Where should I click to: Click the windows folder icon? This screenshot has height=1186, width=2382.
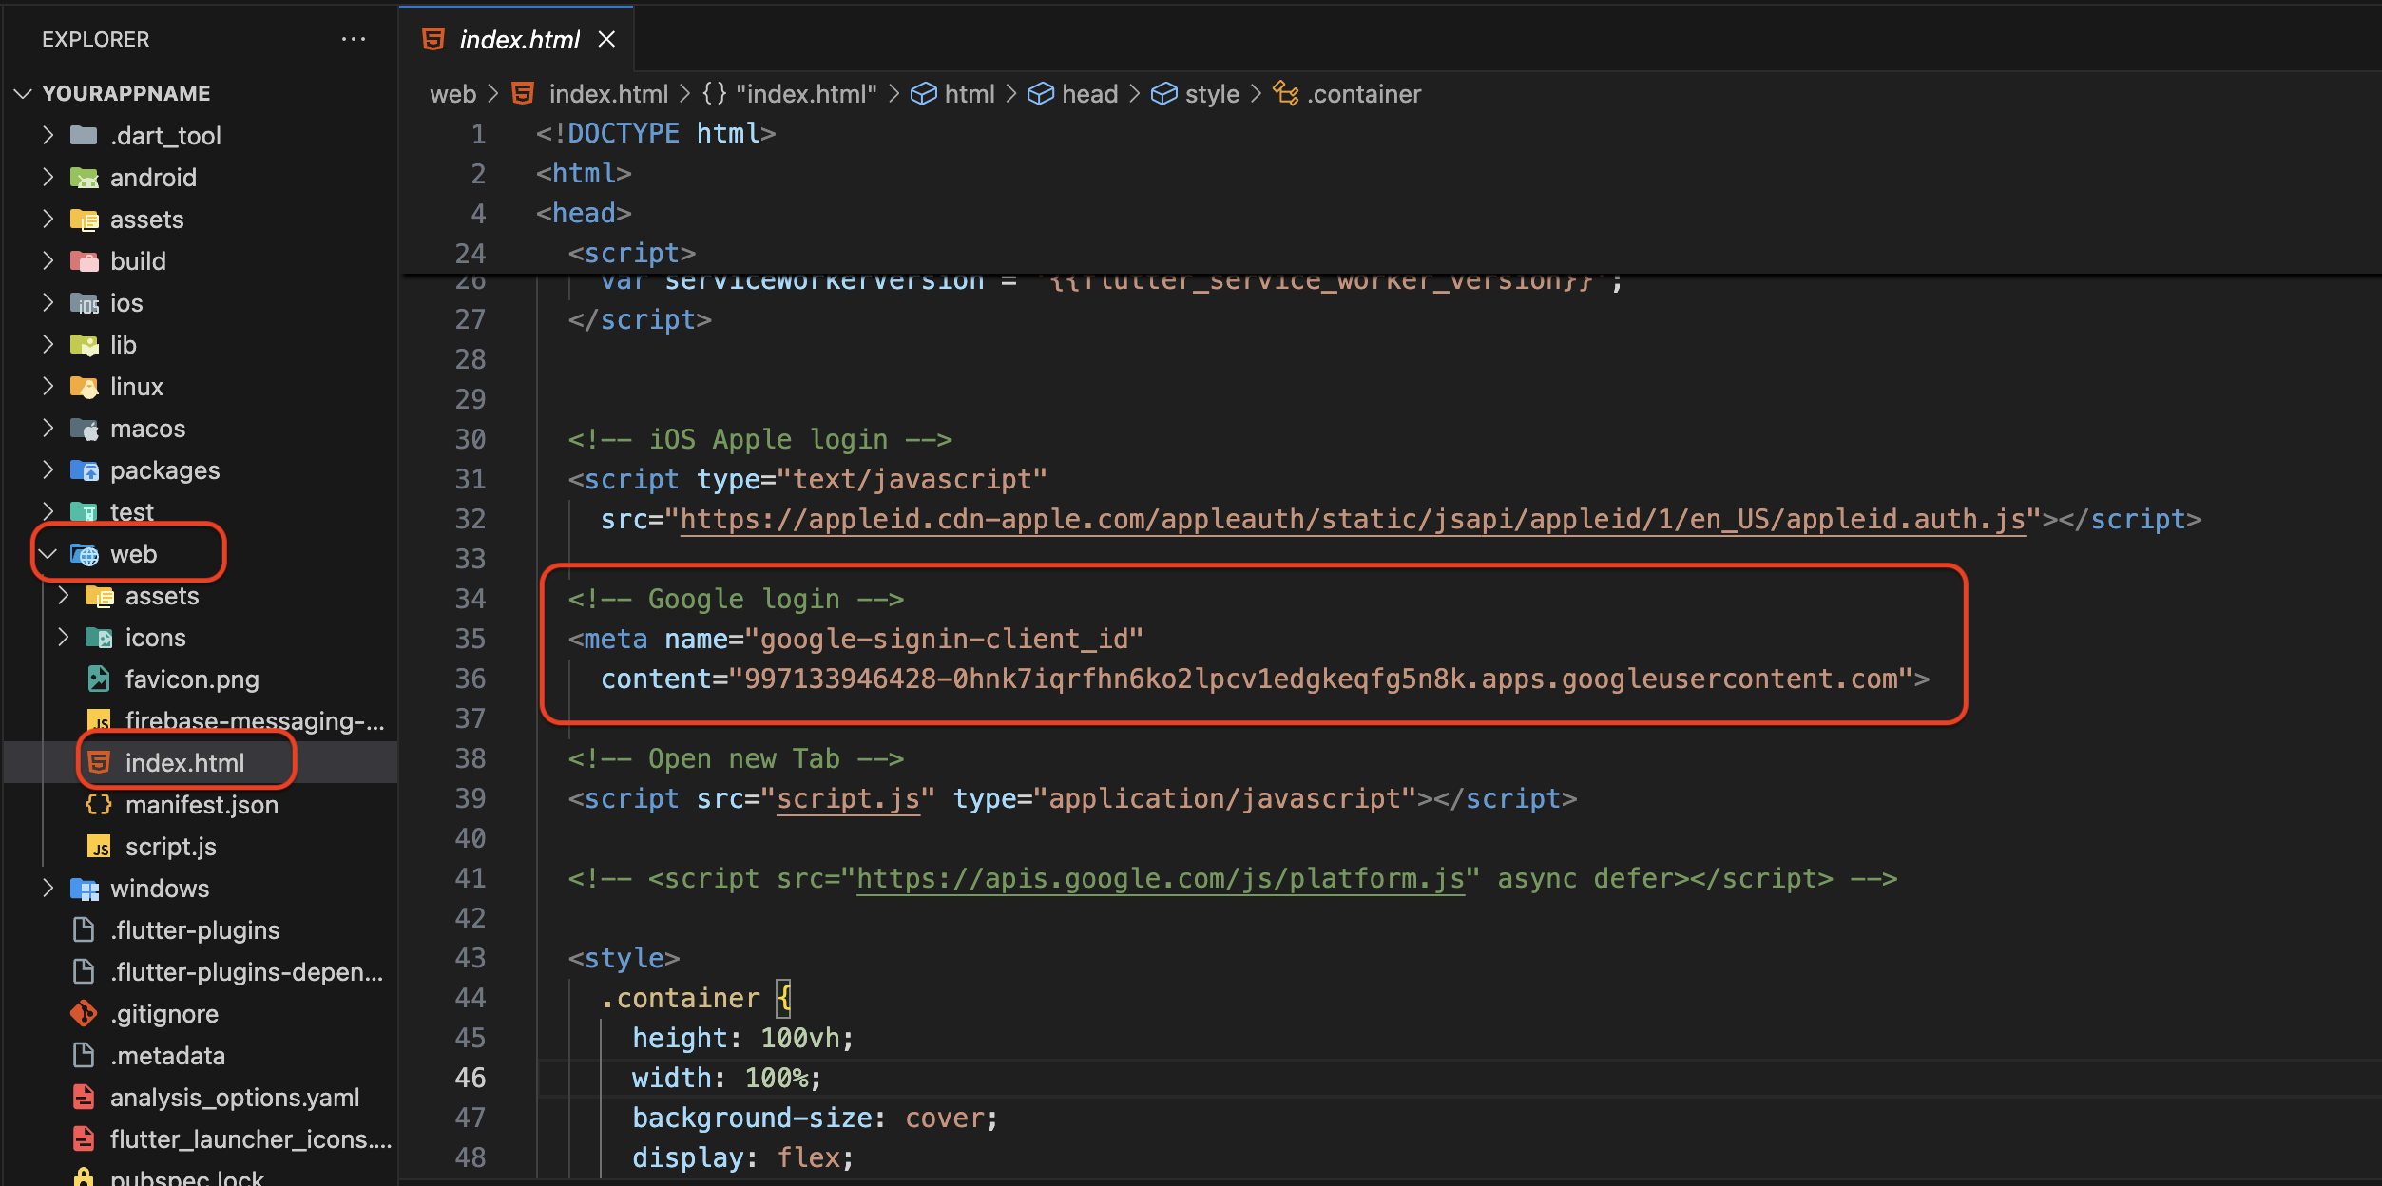coord(85,889)
